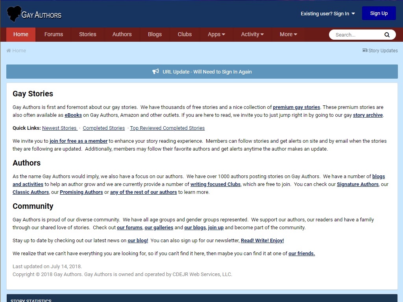
Task: Open the Newest Stories quick link
Action: click(60, 128)
